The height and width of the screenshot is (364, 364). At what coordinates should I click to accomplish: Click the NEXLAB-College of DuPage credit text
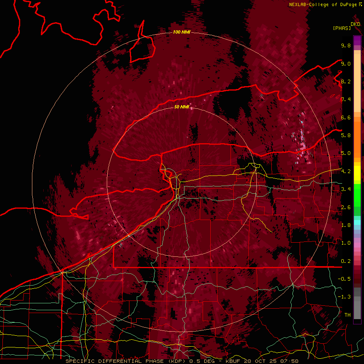click(323, 4)
